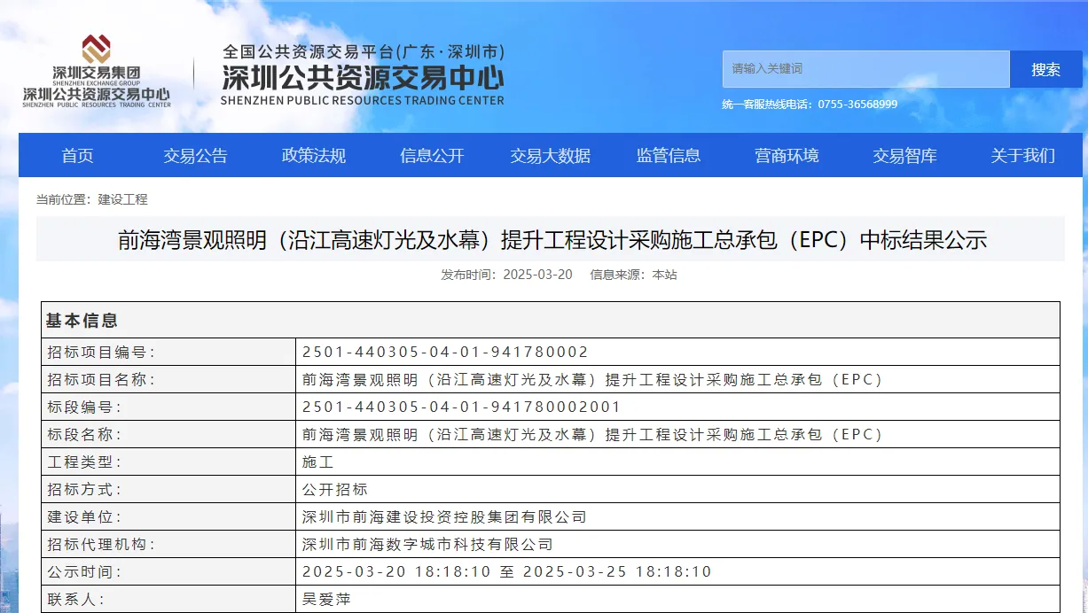Open the 首页 navigation tab

(x=77, y=156)
